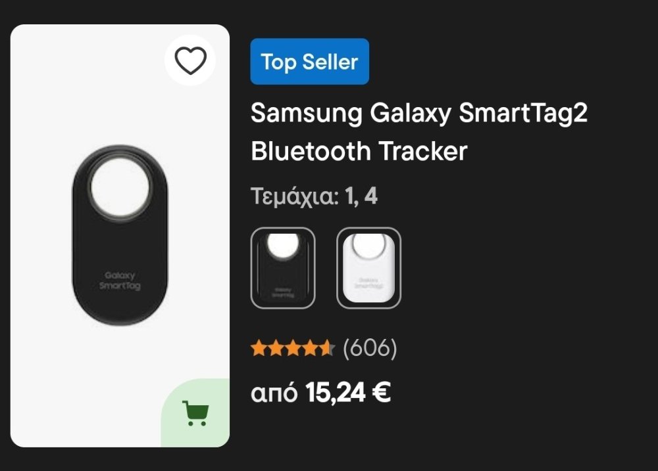Choose the white SmartTag2 color variant
Image resolution: width=658 pixels, height=471 pixels.
pyautogui.click(x=368, y=268)
